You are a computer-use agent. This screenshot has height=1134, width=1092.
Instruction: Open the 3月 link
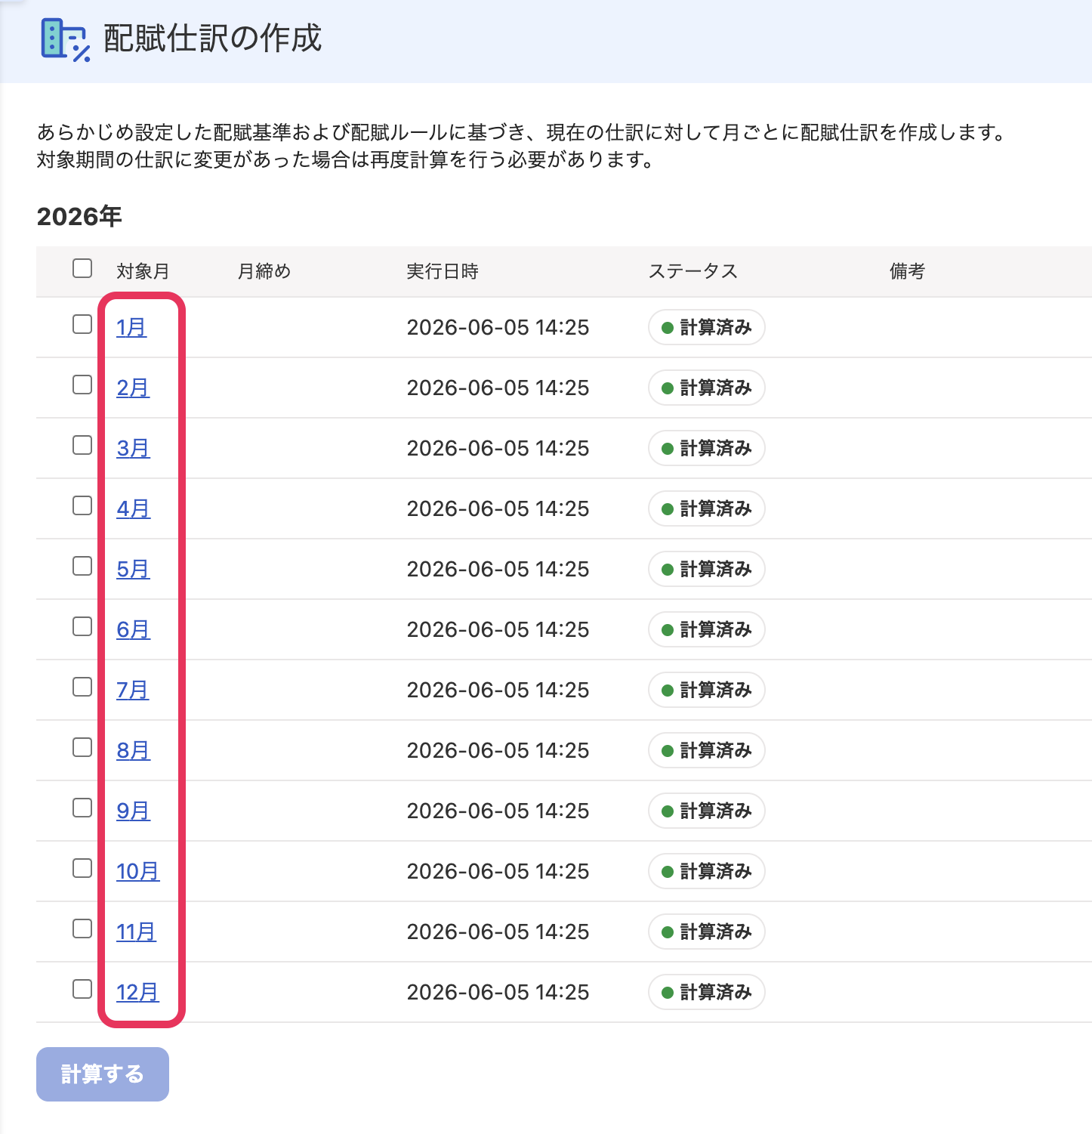click(x=133, y=448)
